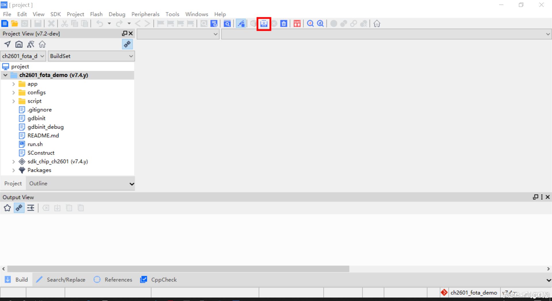The width and height of the screenshot is (552, 301).
Task: Toggle Link with Editor in Project View
Action: click(x=127, y=44)
